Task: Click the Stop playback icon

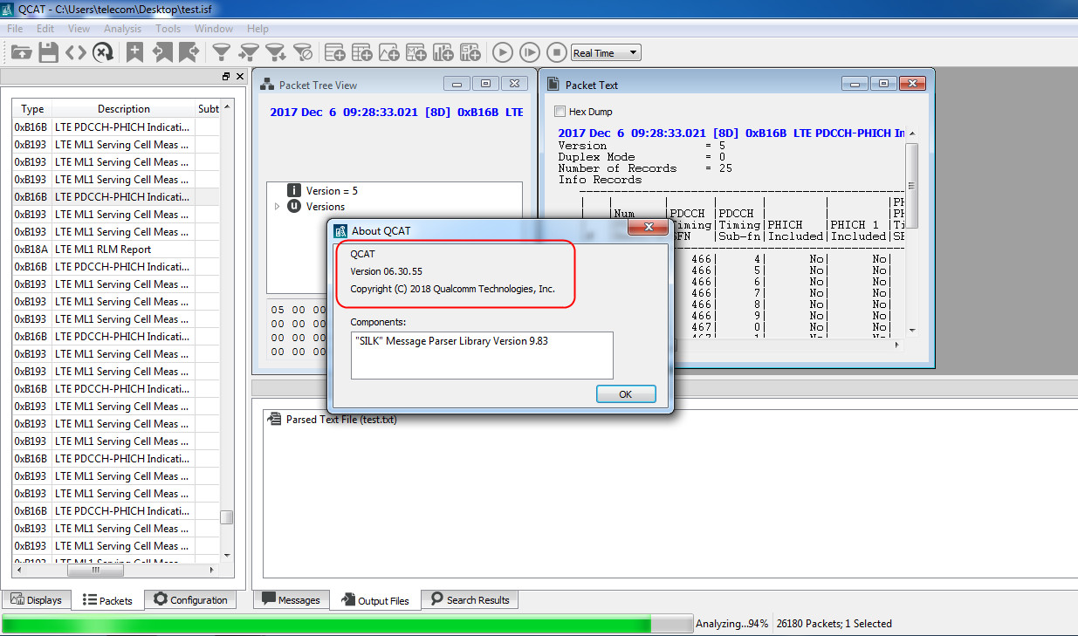Action: [557, 52]
